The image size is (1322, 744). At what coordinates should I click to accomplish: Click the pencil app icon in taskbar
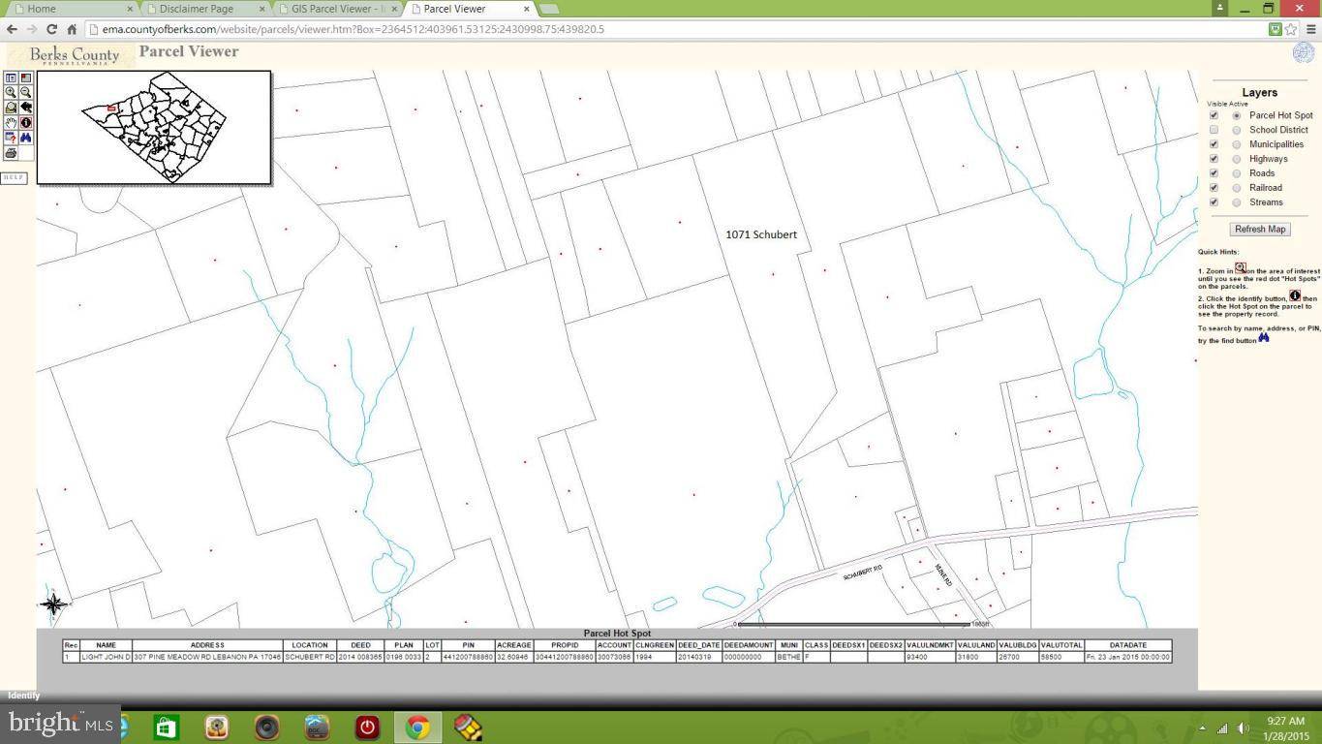click(468, 727)
